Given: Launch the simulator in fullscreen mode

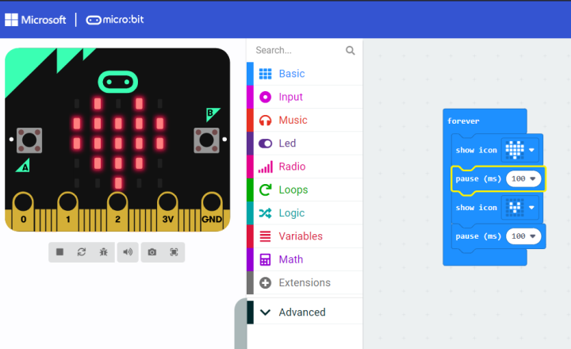Looking at the screenshot, I should (x=174, y=252).
